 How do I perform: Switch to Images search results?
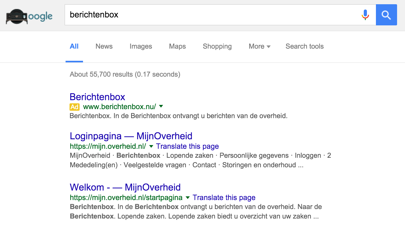tap(141, 46)
